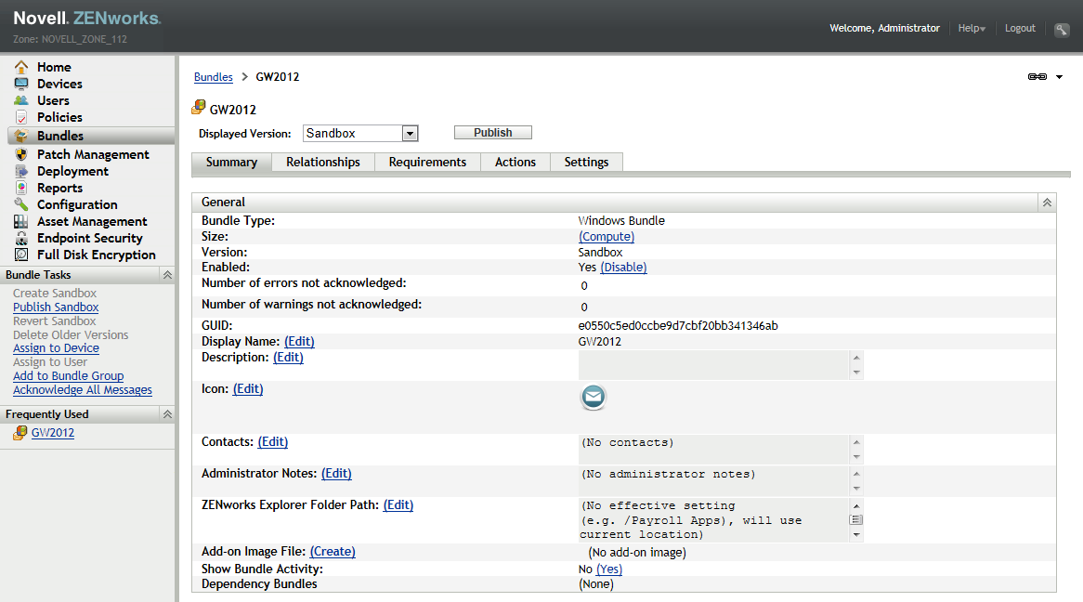Click the Publish button

(x=492, y=131)
